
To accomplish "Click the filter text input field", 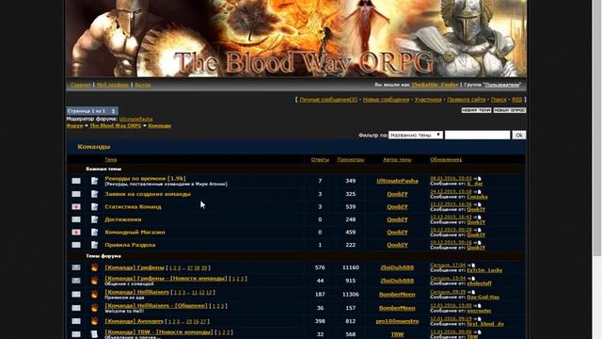I will tap(477, 135).
